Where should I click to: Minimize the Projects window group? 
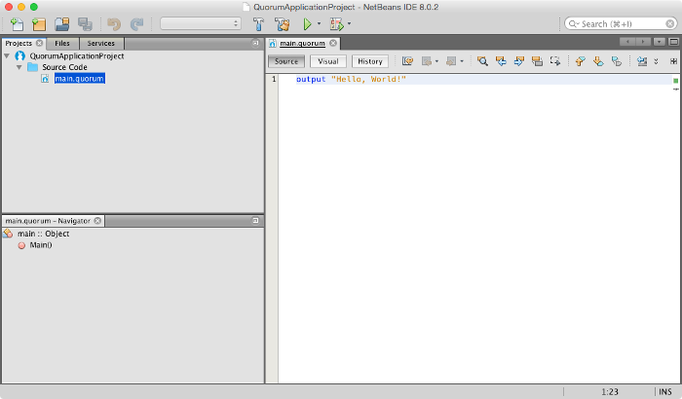pos(255,43)
